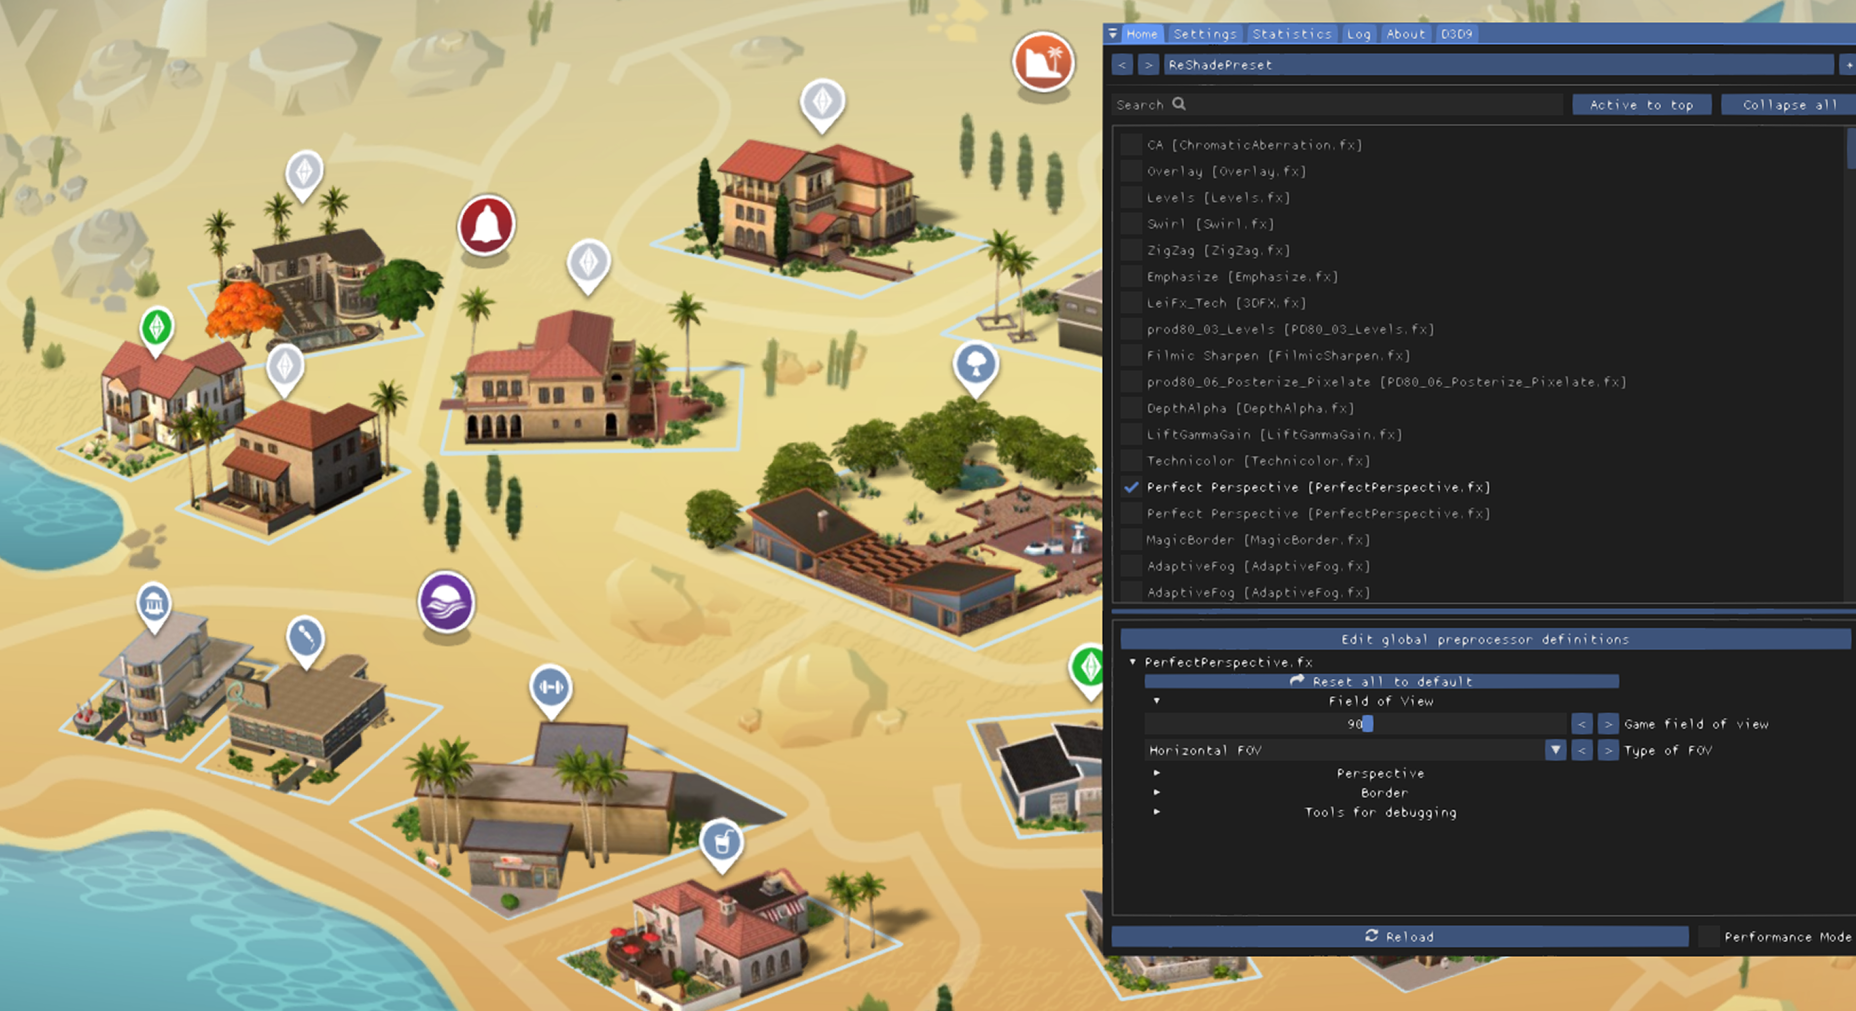Open the Statistics tab

point(1292,34)
